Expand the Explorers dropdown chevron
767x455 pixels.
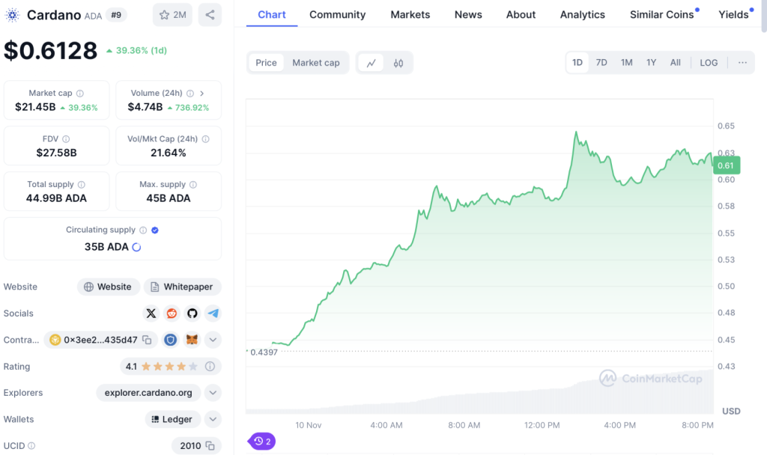coord(213,392)
